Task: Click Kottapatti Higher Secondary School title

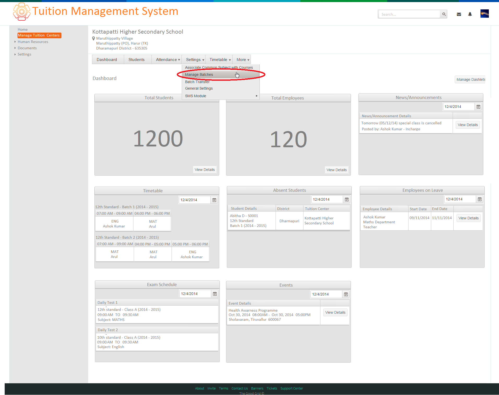Action: [138, 32]
